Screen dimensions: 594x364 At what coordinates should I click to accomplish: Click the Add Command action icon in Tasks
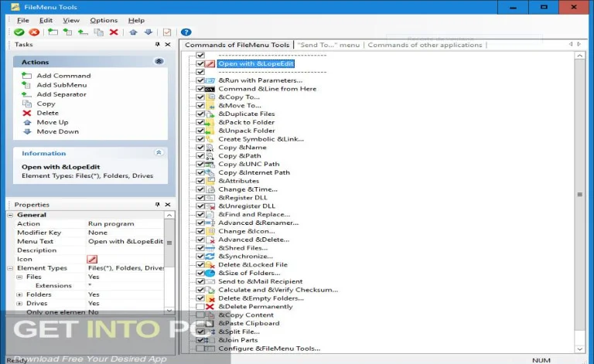26,76
